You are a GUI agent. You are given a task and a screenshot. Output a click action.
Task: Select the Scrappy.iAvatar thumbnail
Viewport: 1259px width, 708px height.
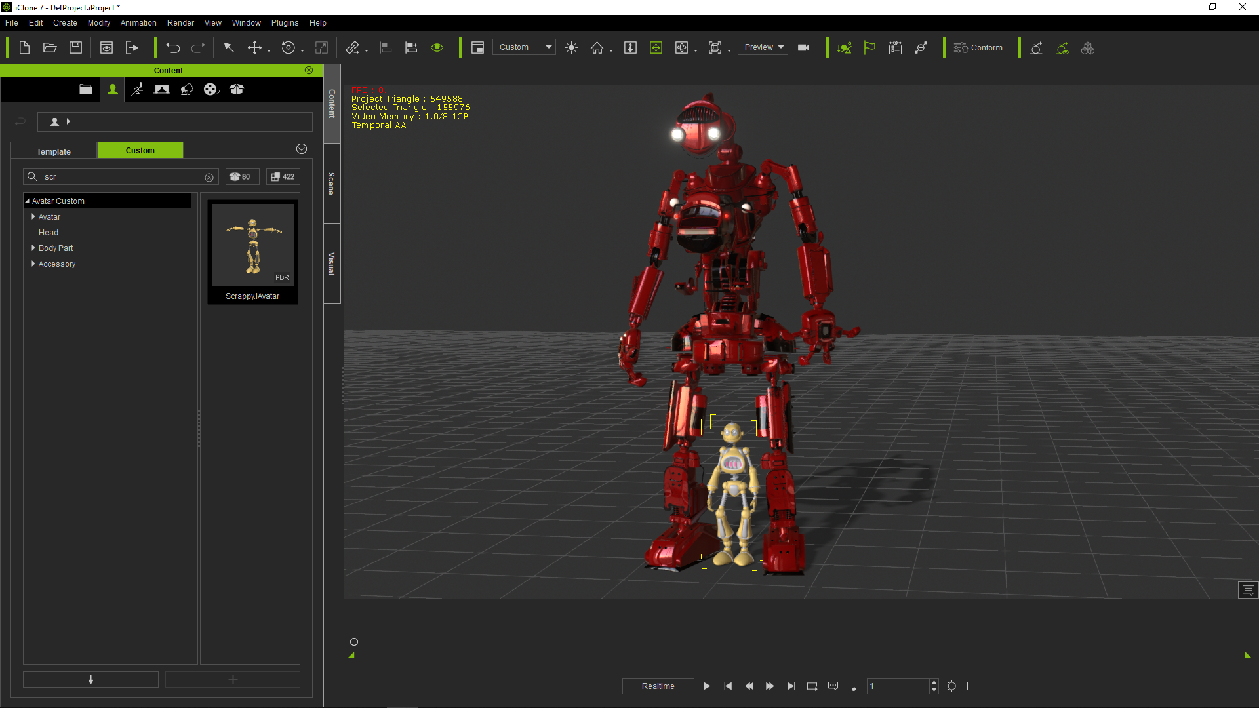coord(252,252)
